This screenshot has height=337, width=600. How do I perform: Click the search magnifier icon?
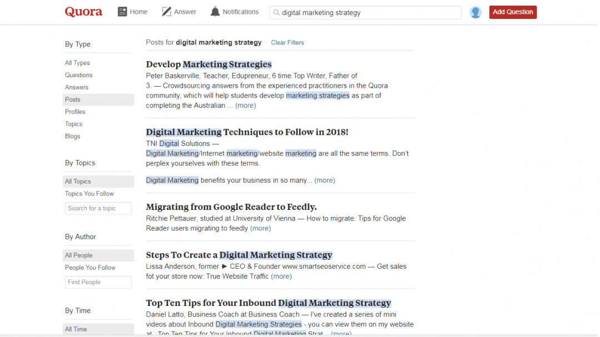pos(276,12)
